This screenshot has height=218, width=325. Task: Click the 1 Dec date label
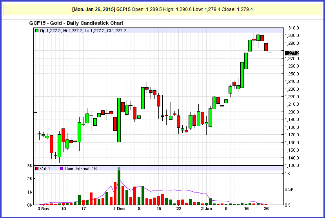pos(119,209)
